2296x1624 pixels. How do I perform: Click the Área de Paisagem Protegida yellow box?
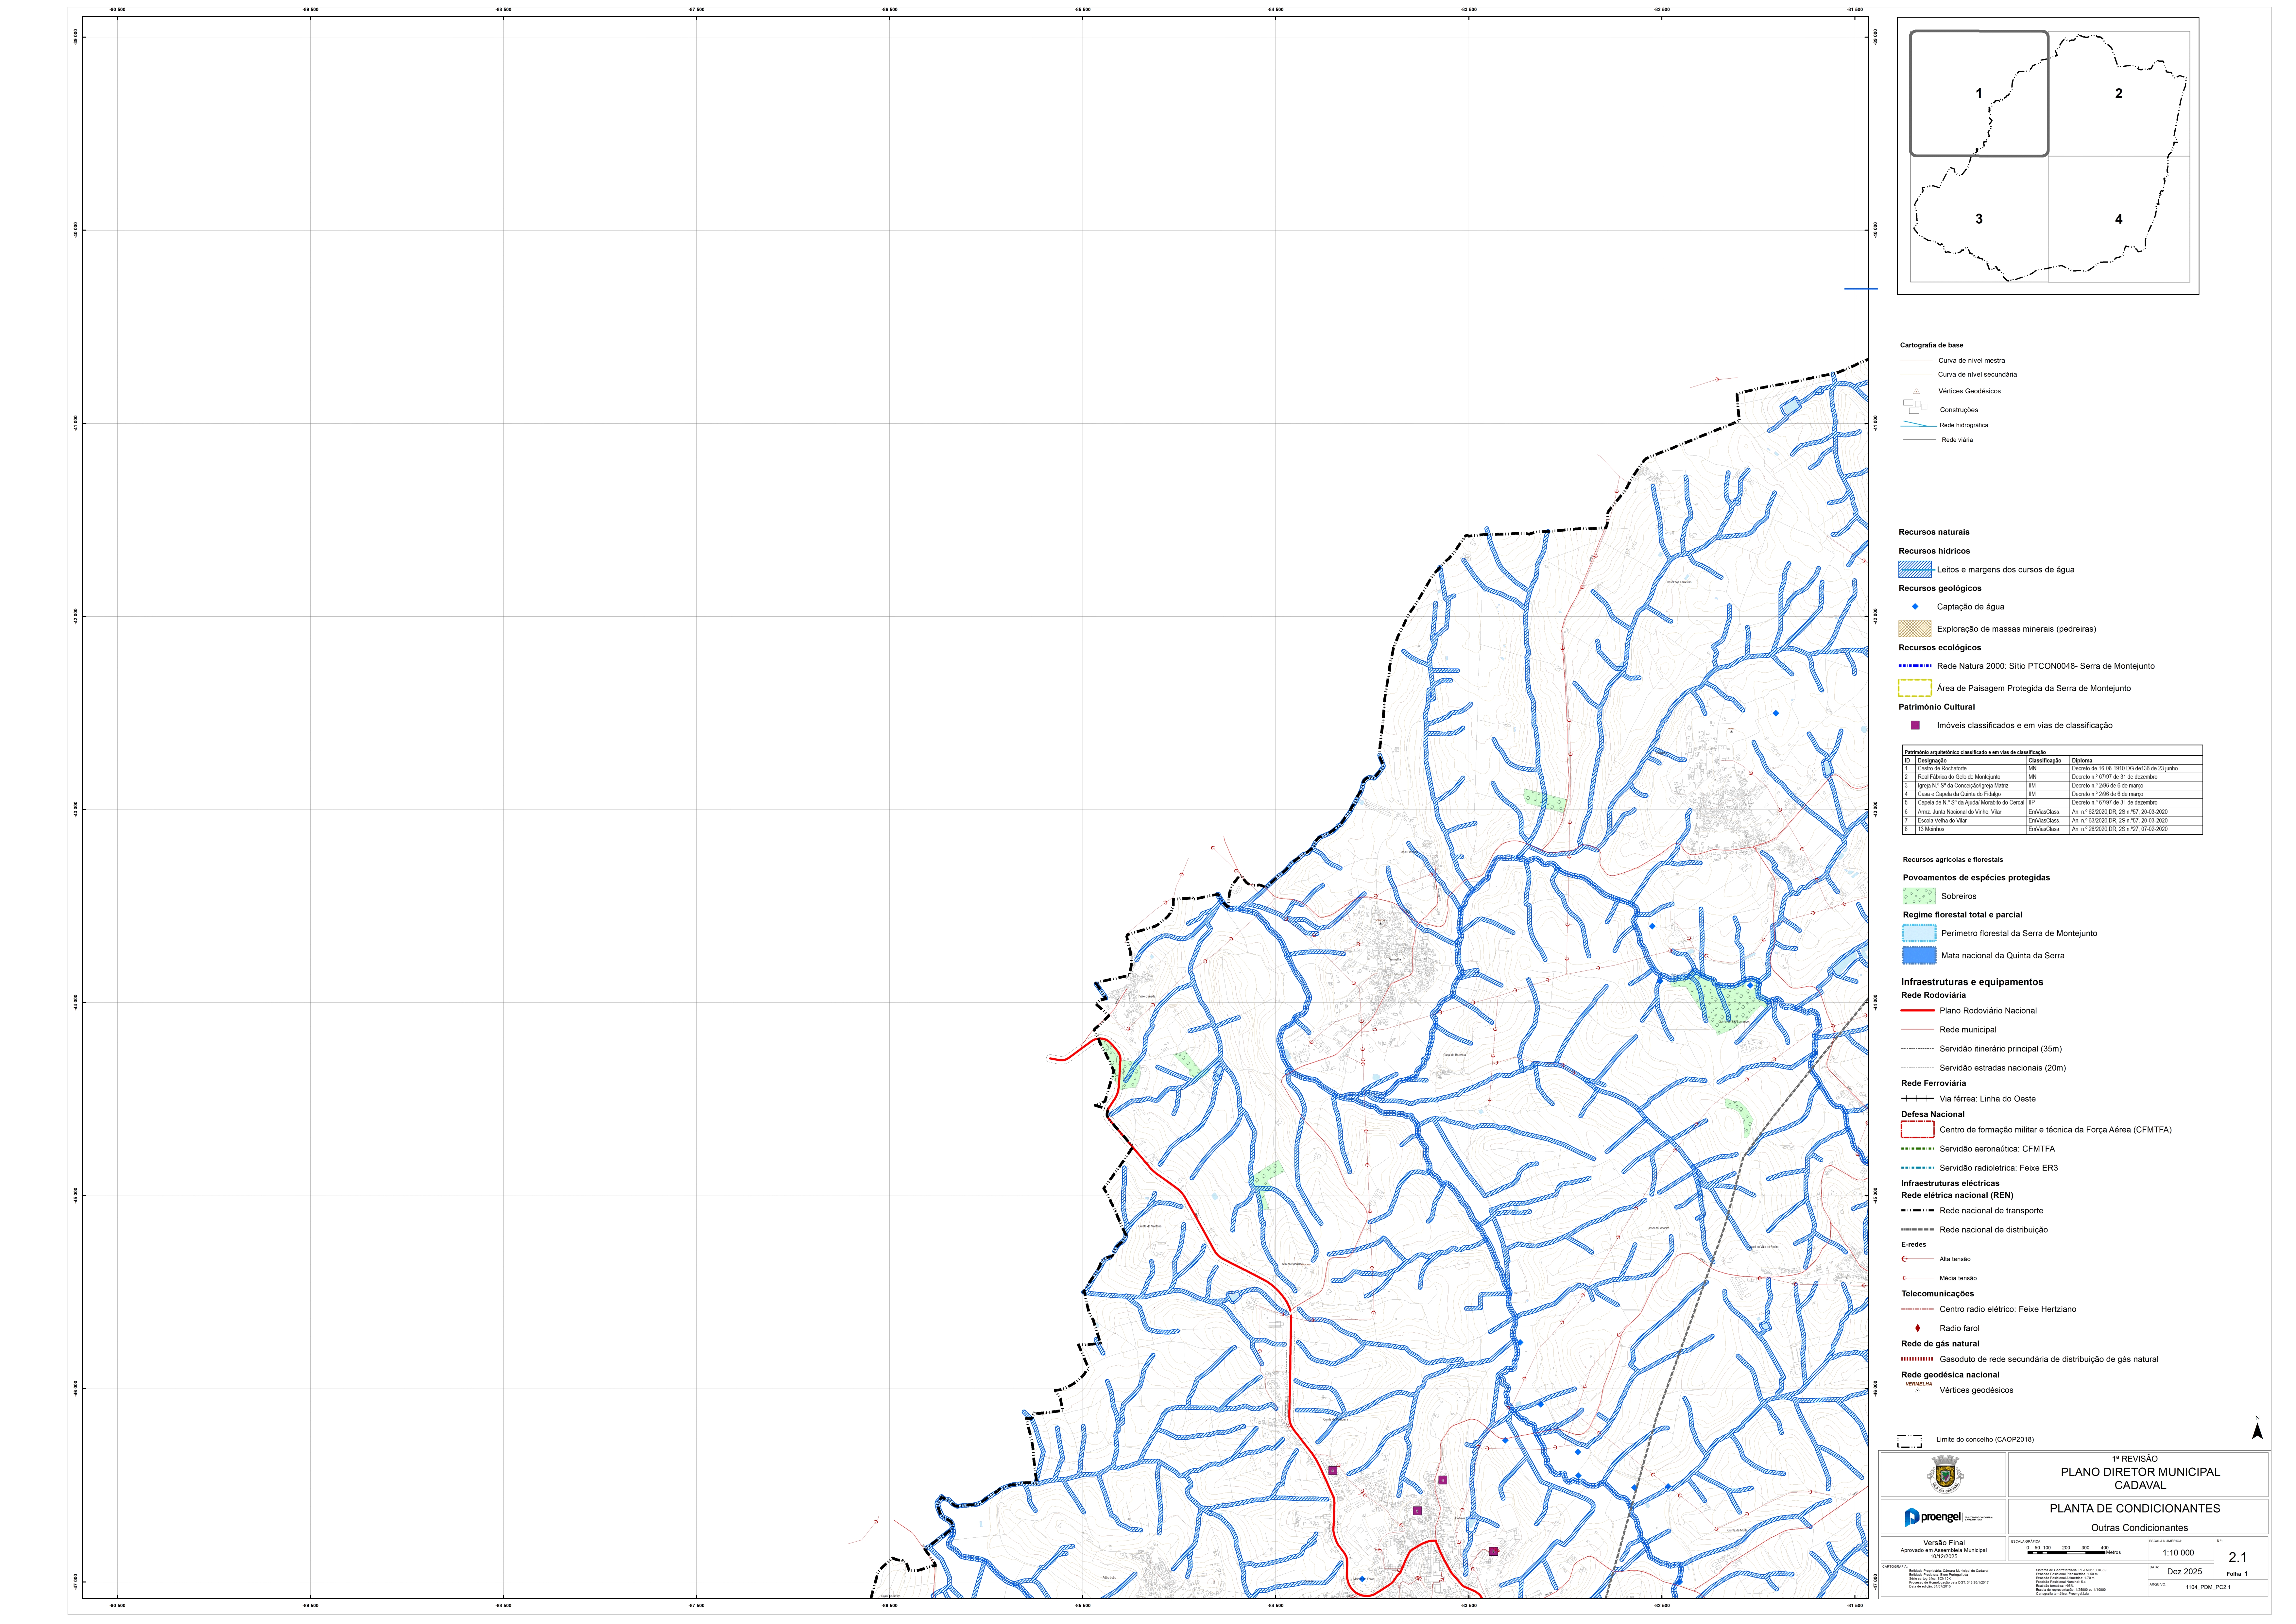click(x=1915, y=688)
